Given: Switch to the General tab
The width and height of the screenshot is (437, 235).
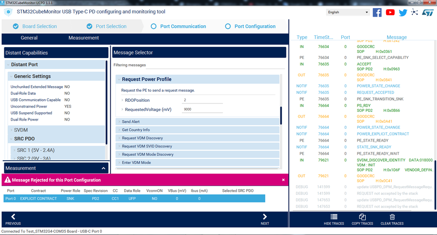Looking at the screenshot, I should [x=29, y=38].
